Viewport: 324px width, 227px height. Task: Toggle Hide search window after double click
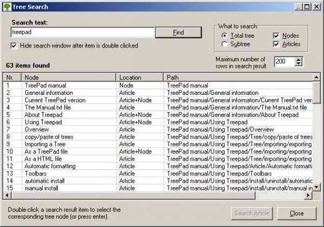pyautogui.click(x=14, y=46)
